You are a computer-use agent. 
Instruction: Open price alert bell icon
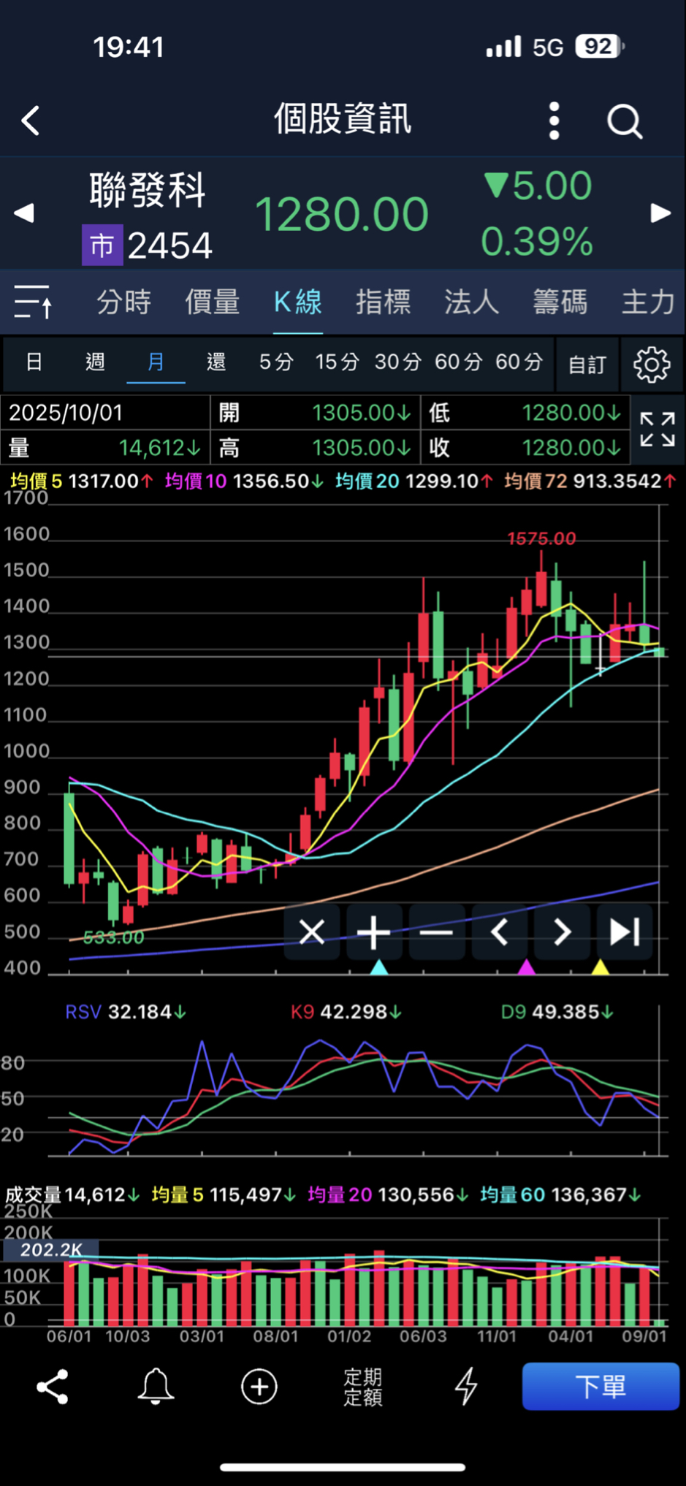tap(156, 1387)
